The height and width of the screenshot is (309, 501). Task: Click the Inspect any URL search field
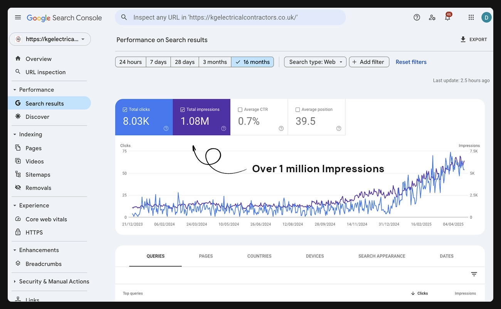click(x=230, y=17)
